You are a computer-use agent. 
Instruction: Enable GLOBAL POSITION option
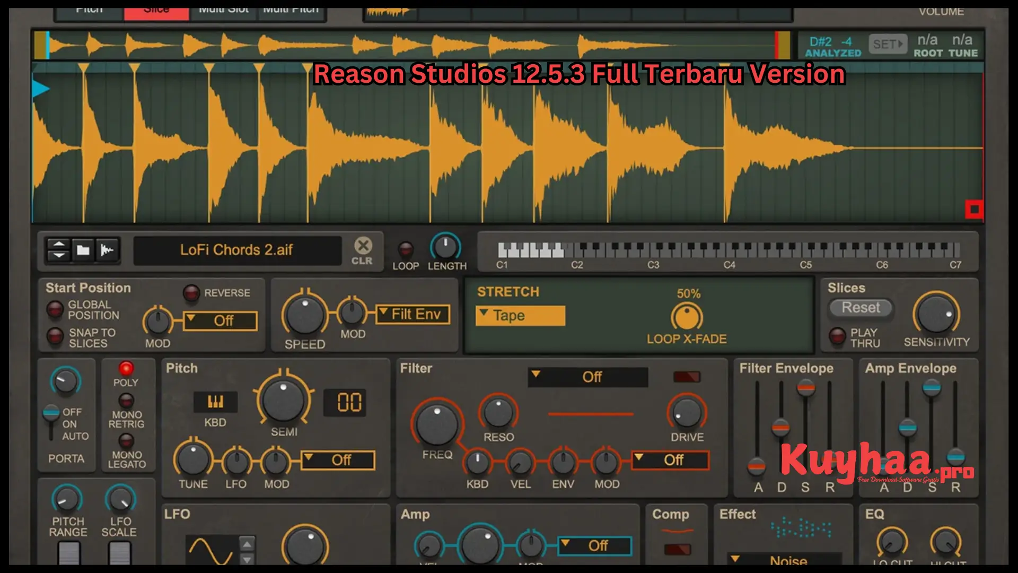(x=55, y=309)
